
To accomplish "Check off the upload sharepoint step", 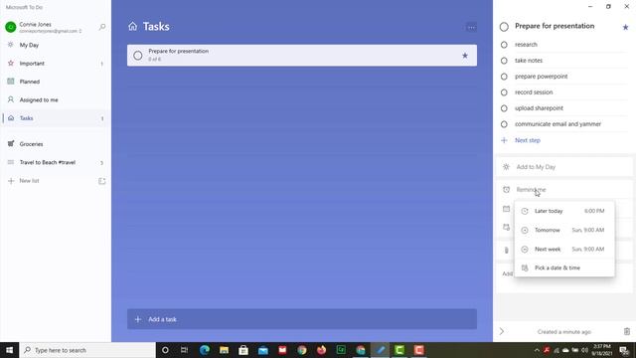I will [504, 108].
